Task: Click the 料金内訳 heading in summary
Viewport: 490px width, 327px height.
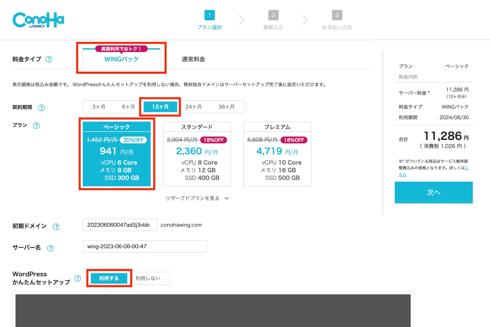Action: (408, 77)
